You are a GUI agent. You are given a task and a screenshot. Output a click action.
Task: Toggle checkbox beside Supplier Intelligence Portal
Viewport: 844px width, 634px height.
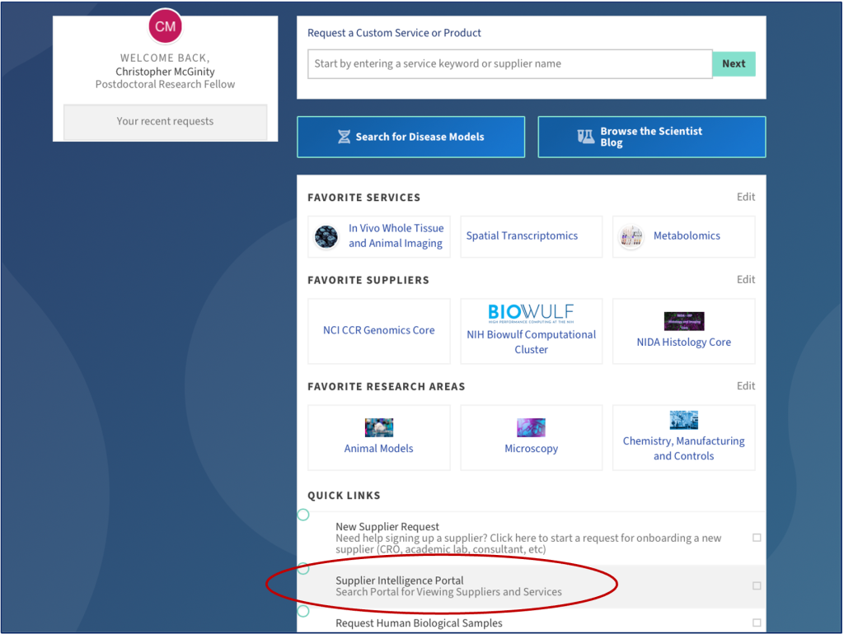click(x=757, y=586)
